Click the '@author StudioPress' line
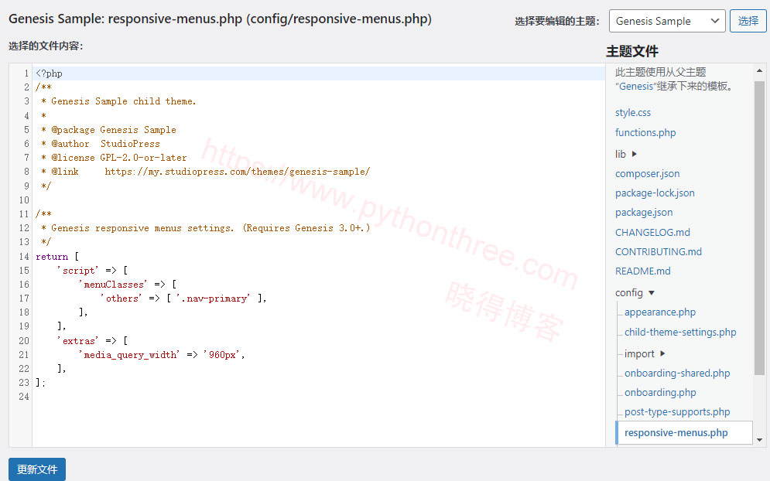The image size is (770, 481). point(101,144)
